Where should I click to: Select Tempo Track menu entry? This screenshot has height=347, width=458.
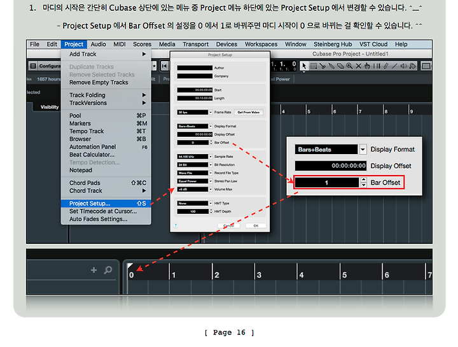106,131
